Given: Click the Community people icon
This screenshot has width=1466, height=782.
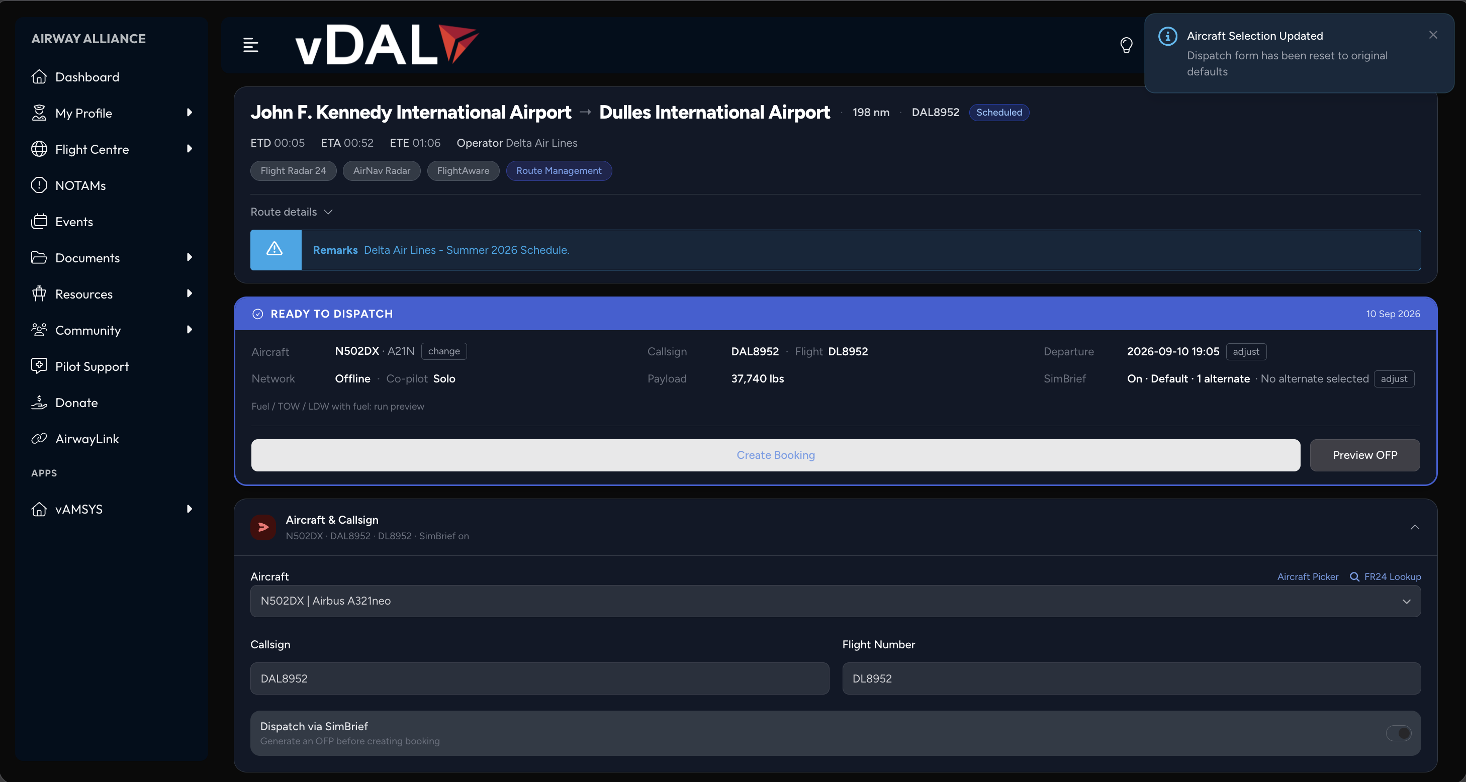Looking at the screenshot, I should pos(39,330).
